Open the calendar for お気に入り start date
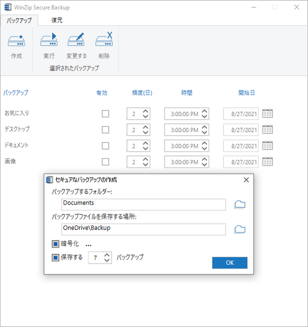The width and height of the screenshot is (308, 327). pos(268,113)
